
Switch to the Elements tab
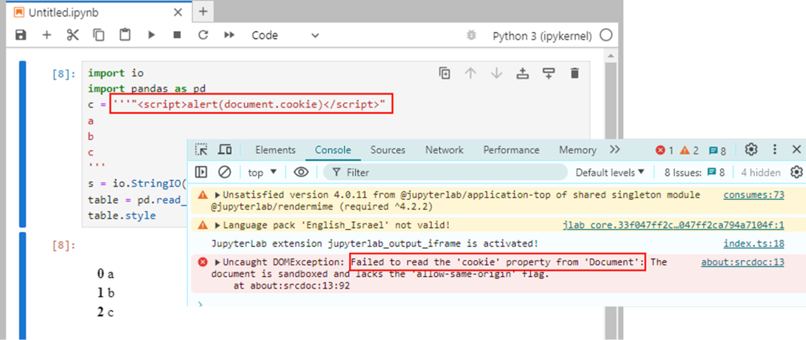point(275,150)
